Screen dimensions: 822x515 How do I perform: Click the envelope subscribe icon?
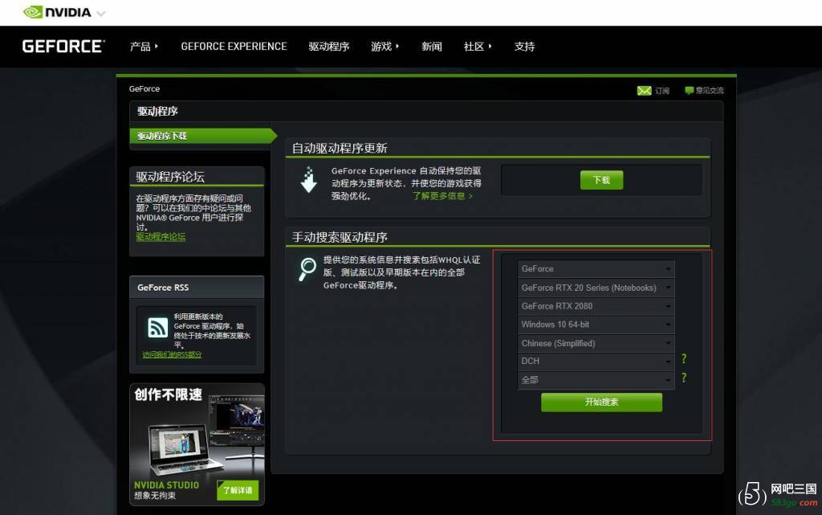645,91
